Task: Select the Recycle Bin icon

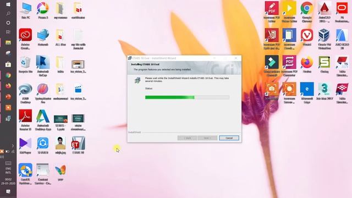Action: (25, 64)
